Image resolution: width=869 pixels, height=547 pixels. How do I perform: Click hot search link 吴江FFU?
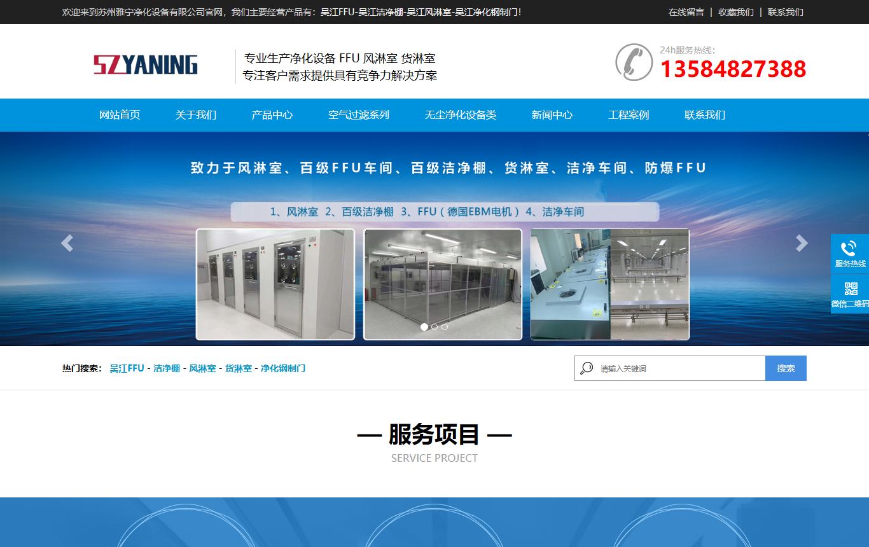coord(127,368)
